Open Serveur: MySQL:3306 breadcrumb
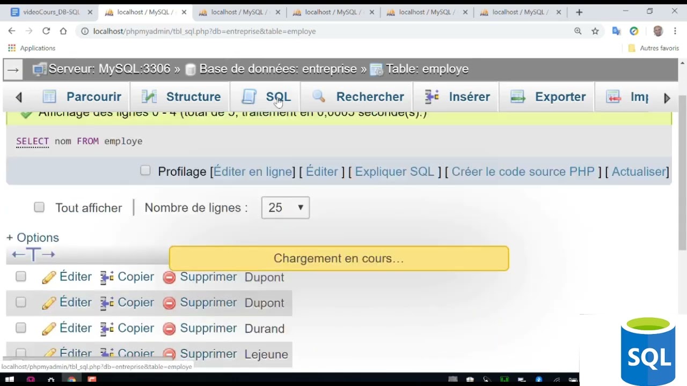The image size is (687, 386). click(109, 69)
